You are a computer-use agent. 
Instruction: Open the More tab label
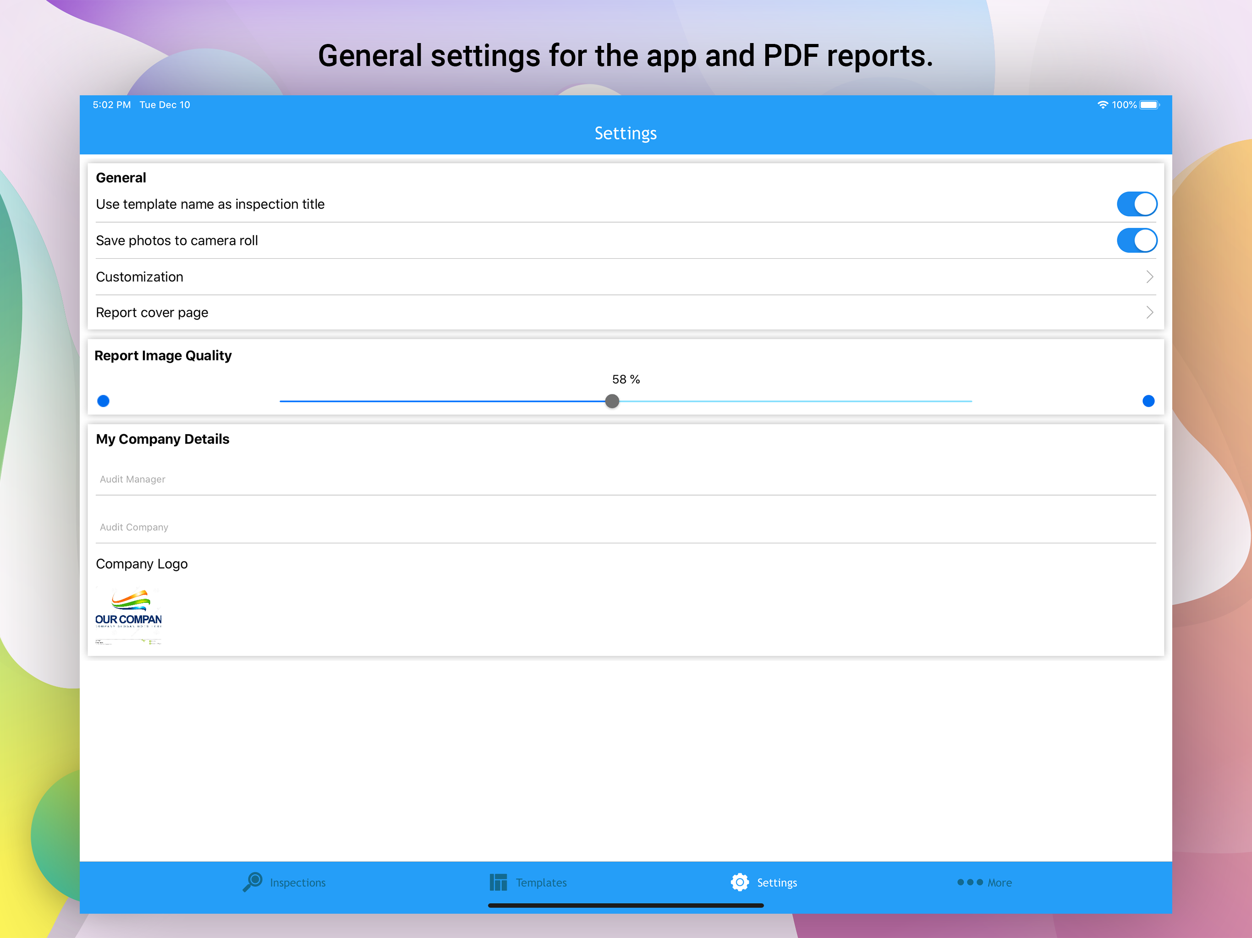[x=999, y=883]
